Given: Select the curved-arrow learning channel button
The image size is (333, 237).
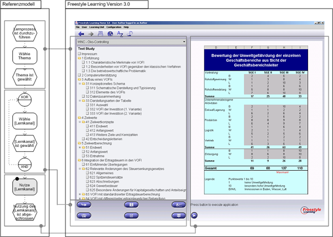Looking at the screenshot, I should tap(84, 205).
